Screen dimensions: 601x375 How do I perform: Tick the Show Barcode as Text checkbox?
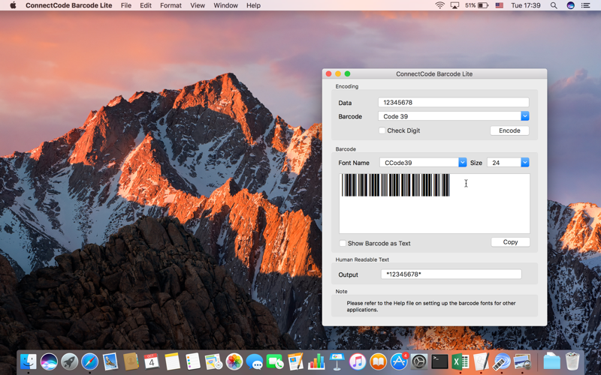[343, 243]
